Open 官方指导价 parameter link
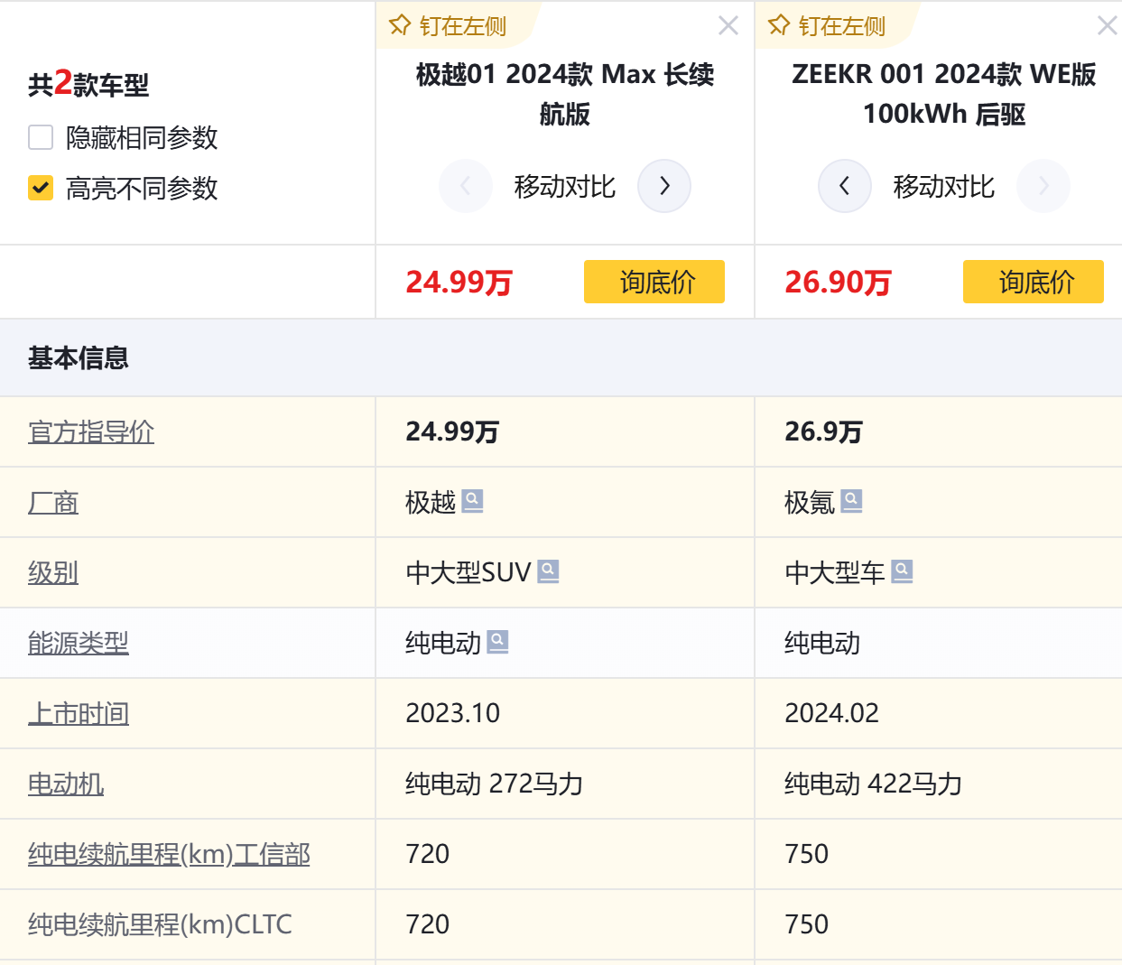 tap(91, 431)
